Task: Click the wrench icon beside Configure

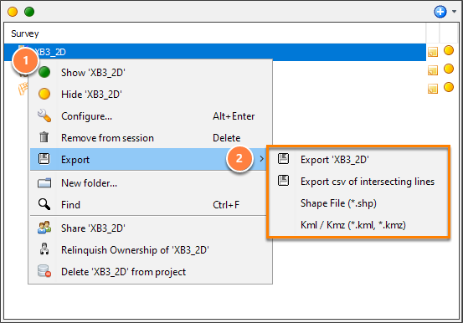Action: (x=44, y=115)
